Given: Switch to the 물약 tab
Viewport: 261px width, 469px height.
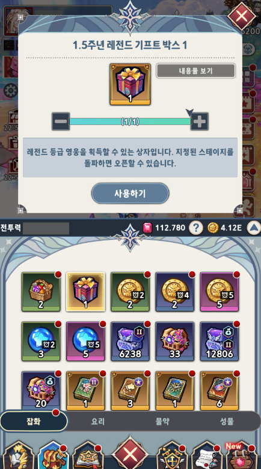Looking at the screenshot, I should 162,421.
